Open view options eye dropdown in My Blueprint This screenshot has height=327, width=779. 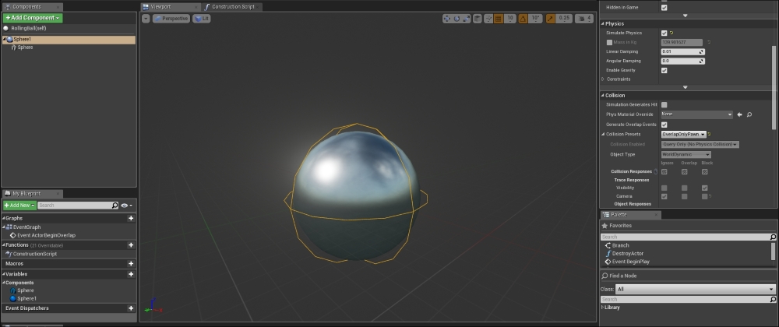point(126,206)
